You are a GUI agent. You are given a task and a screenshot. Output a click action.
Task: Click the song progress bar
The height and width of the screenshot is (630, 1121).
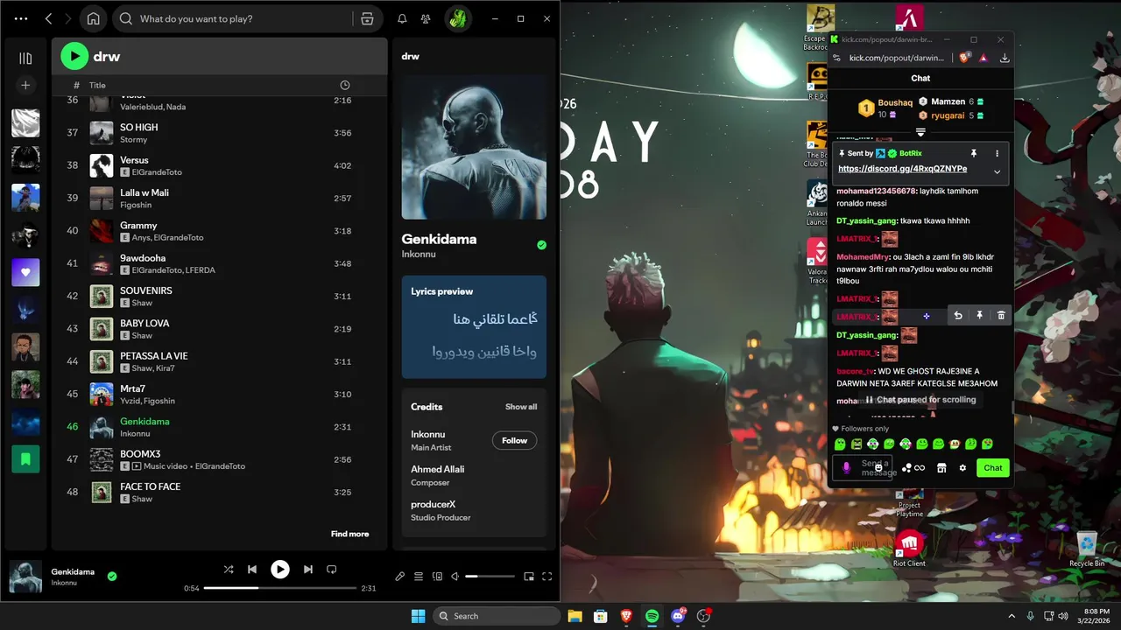pyautogui.click(x=280, y=588)
